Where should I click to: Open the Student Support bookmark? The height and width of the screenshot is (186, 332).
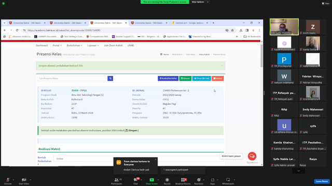pyautogui.click(x=123, y=37)
